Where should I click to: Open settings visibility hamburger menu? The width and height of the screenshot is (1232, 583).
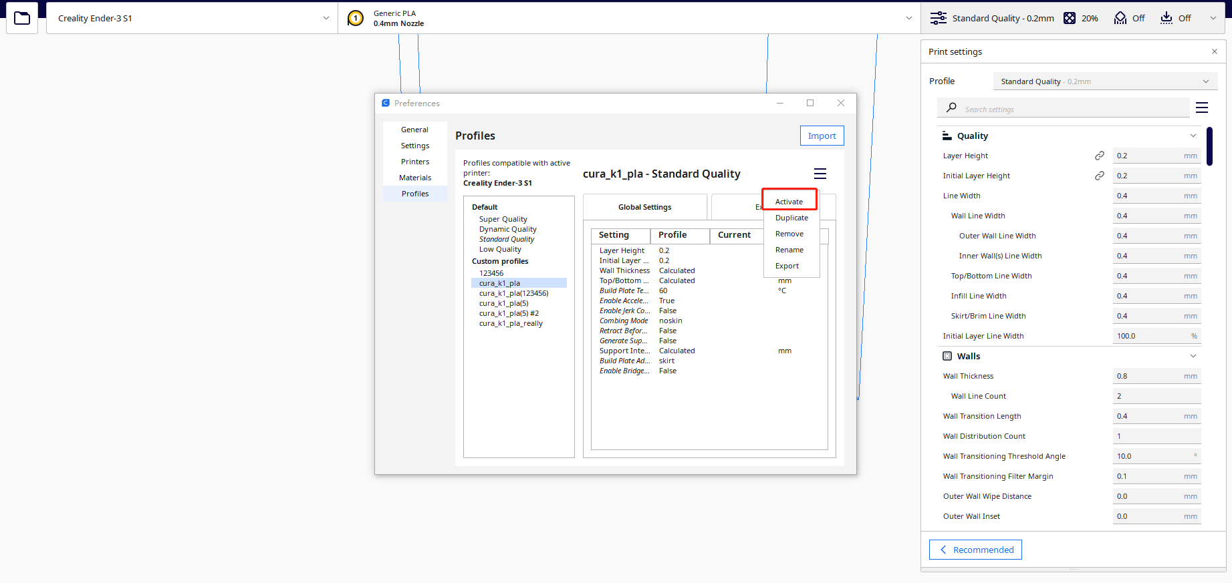(x=1202, y=108)
